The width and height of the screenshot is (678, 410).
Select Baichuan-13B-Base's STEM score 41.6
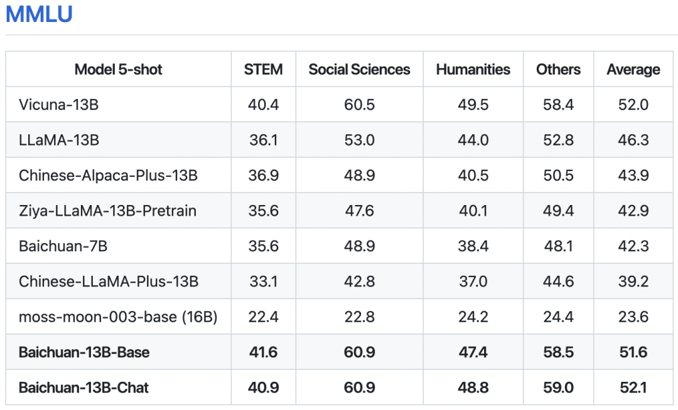(x=263, y=352)
